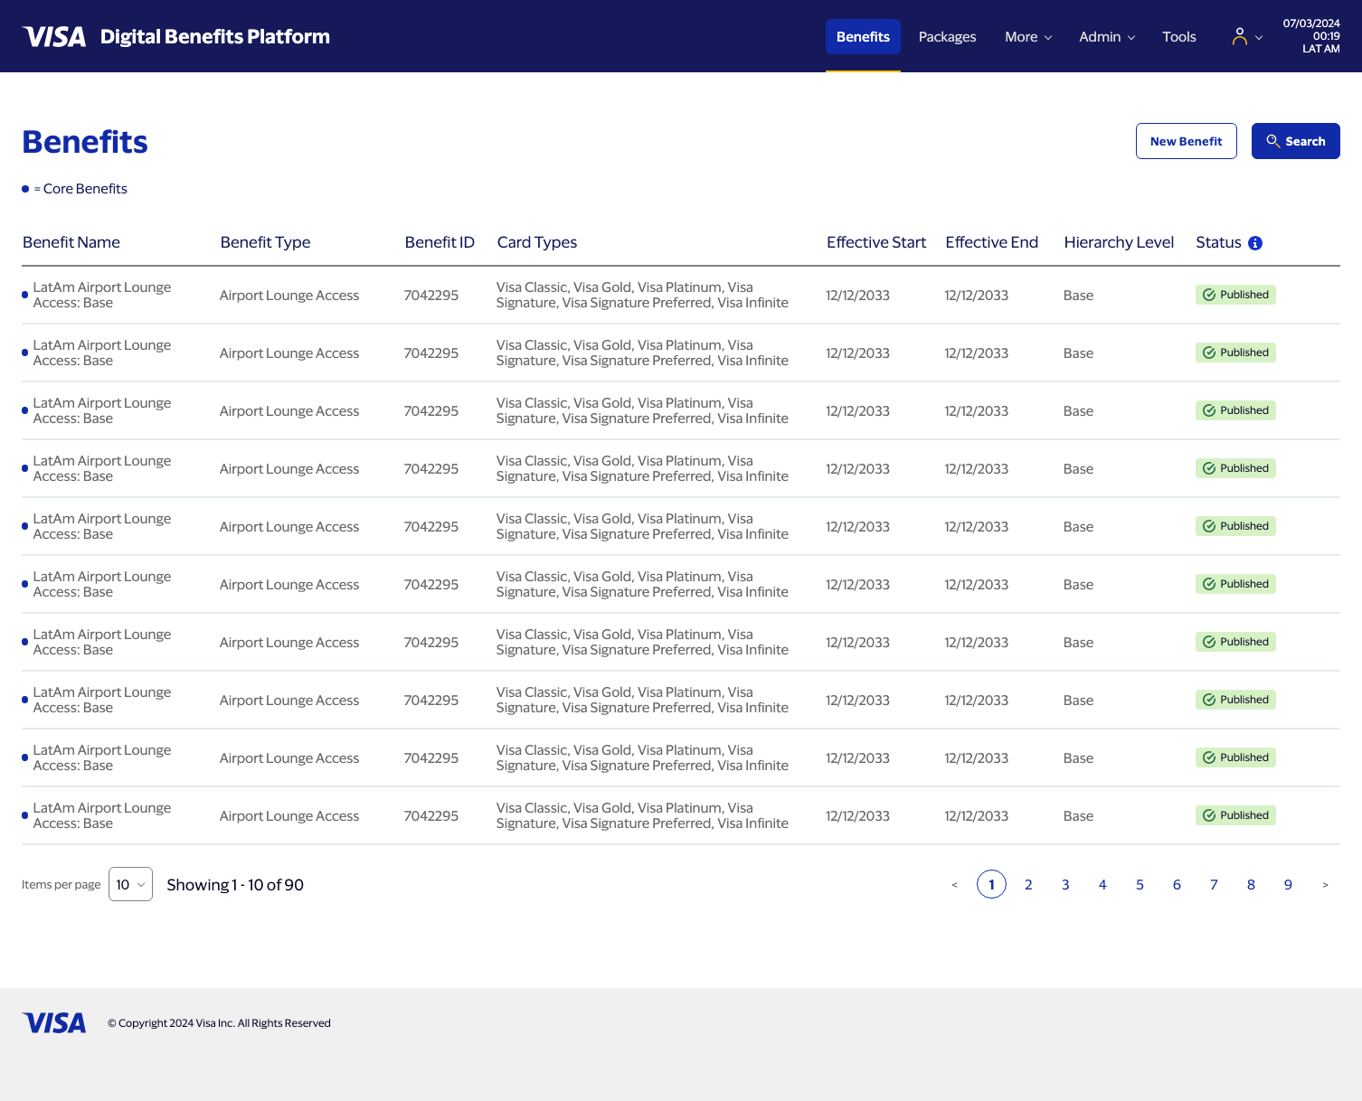The width and height of the screenshot is (1362, 1101).
Task: Expand the Admin menu dropdown
Action: 1106,37
